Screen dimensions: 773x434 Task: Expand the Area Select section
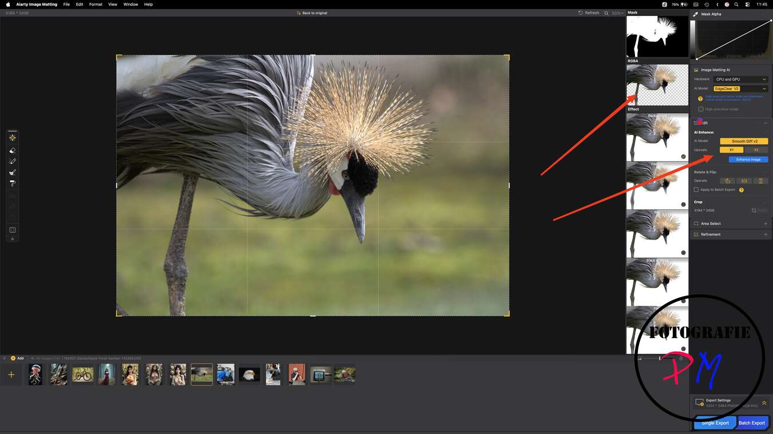coord(765,224)
